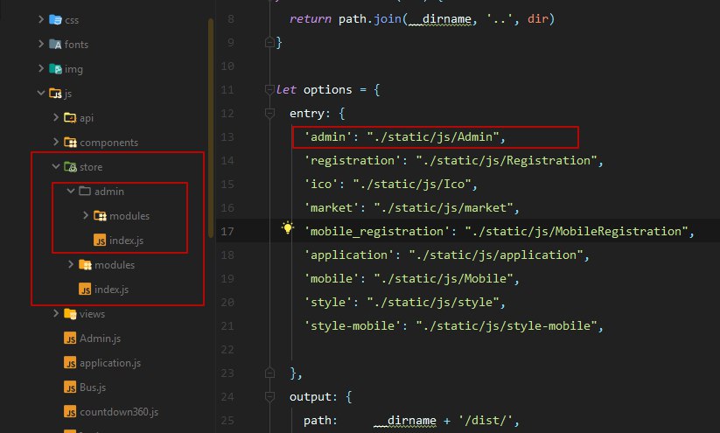
Task: Click the img folder icon
Action: click(56, 69)
